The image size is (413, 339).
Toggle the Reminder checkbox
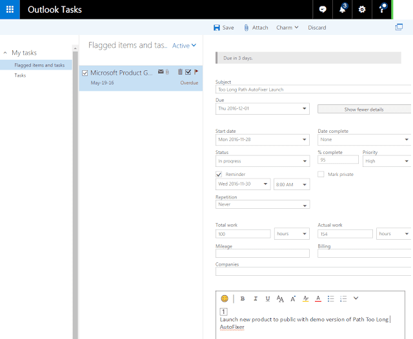(219, 174)
